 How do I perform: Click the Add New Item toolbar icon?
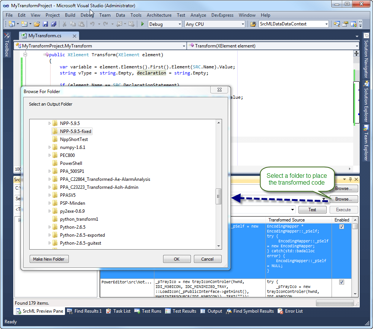(24, 24)
